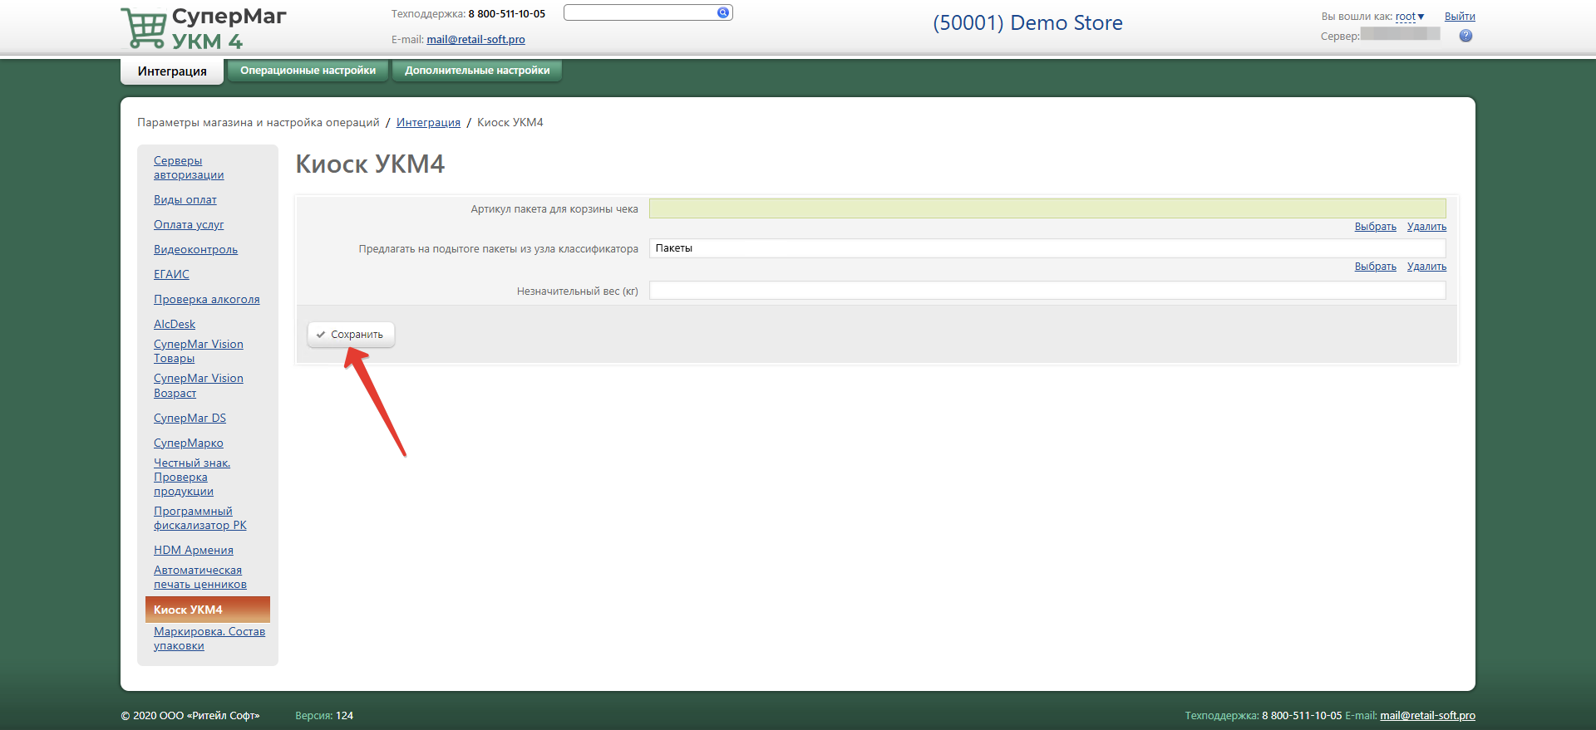Expand the root user dropdown
The height and width of the screenshot is (730, 1596).
pyautogui.click(x=1410, y=17)
